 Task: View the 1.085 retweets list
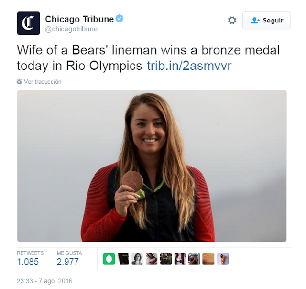click(28, 262)
